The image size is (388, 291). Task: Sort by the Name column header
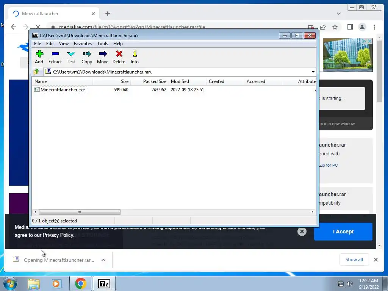point(63,81)
